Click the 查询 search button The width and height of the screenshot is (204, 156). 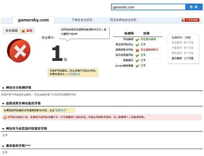194,7
